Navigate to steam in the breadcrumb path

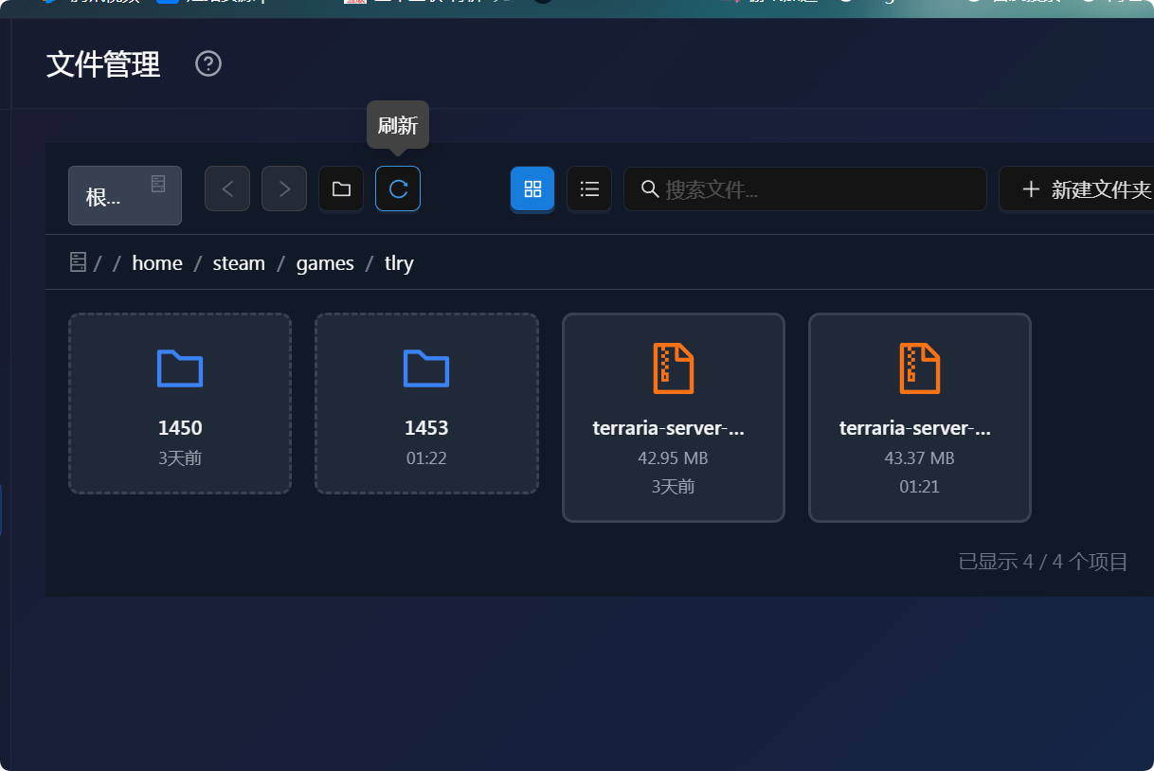coord(239,263)
